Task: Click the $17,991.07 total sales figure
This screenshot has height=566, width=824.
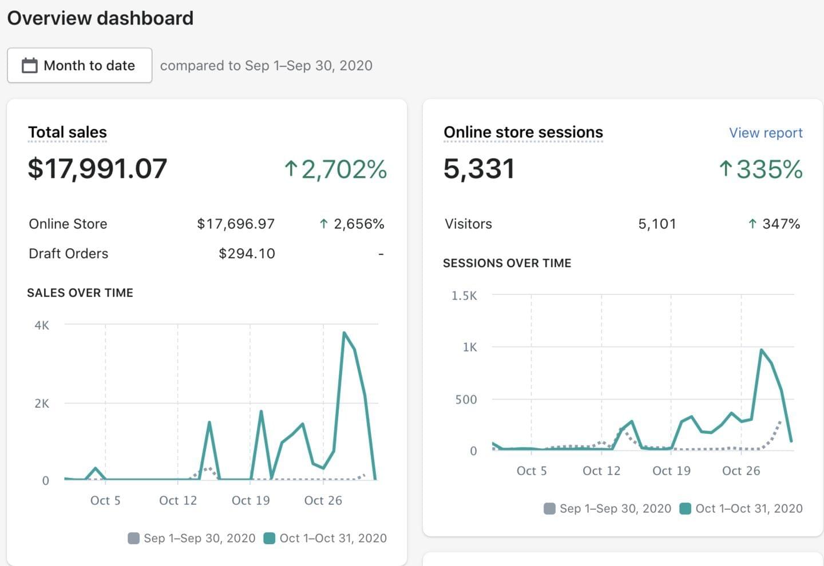Action: click(x=98, y=169)
